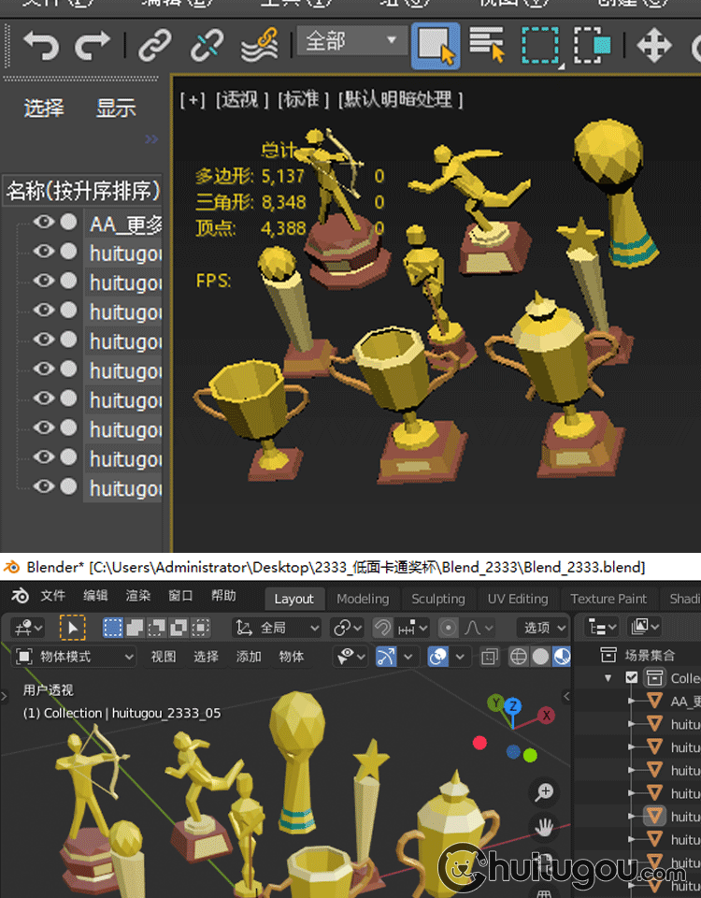The height and width of the screenshot is (898, 701).
Task: Choose the Intersect Selection mode icon
Action: coord(200,629)
